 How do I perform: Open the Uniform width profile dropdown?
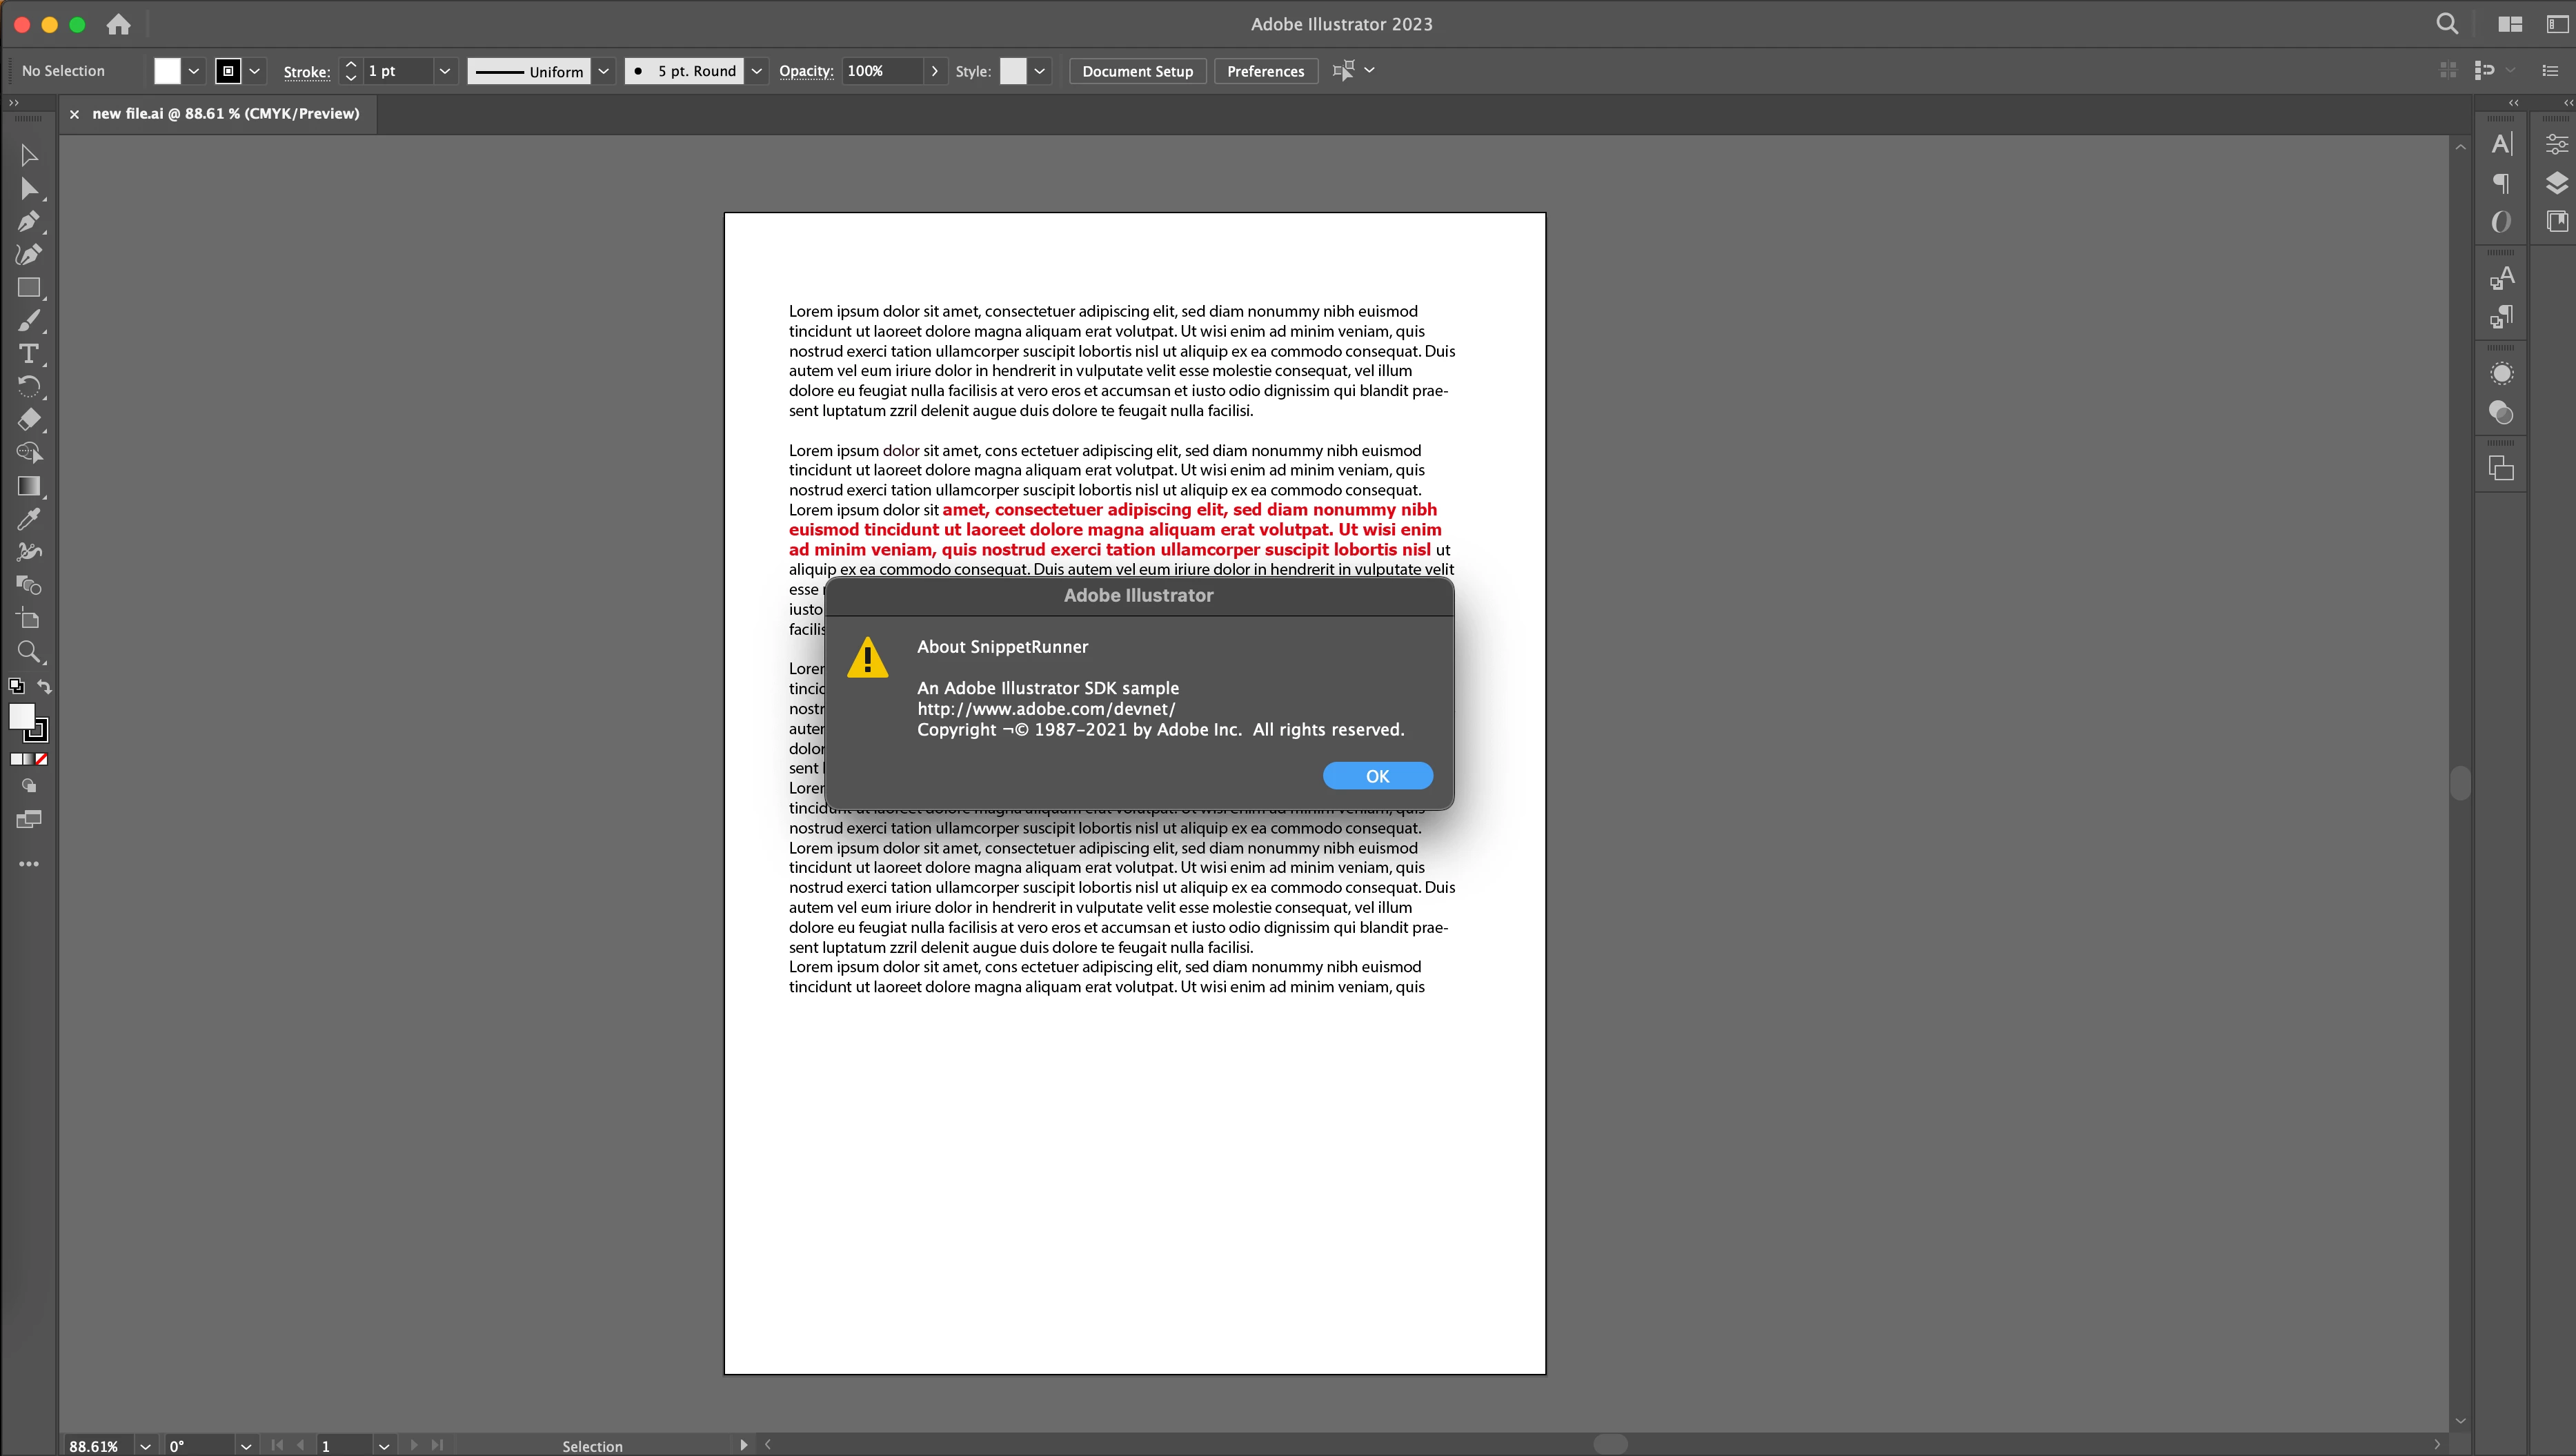(x=603, y=71)
